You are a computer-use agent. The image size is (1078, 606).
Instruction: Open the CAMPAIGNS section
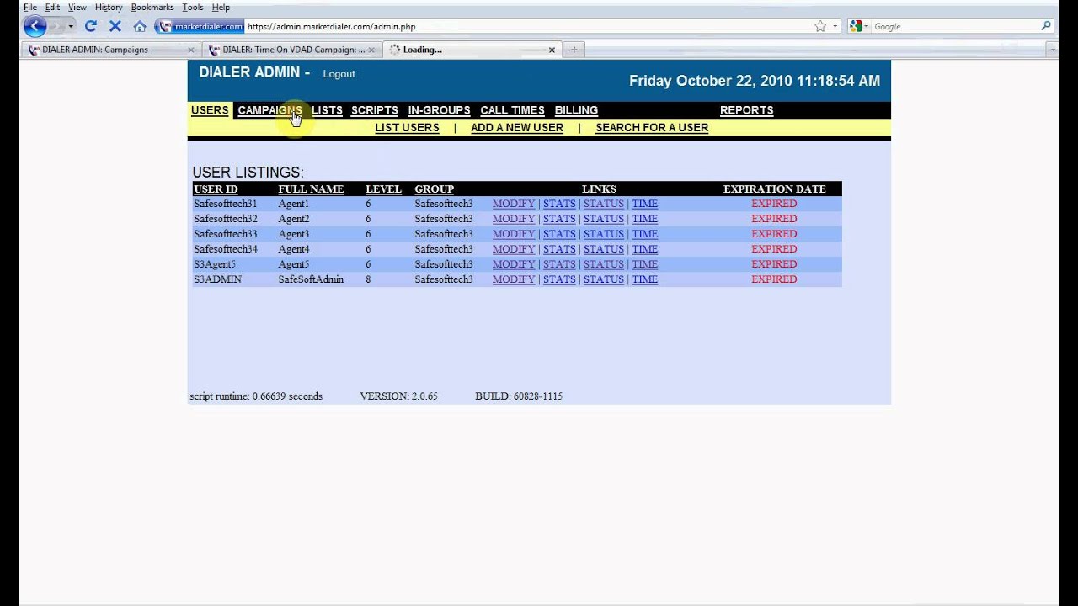coord(269,110)
